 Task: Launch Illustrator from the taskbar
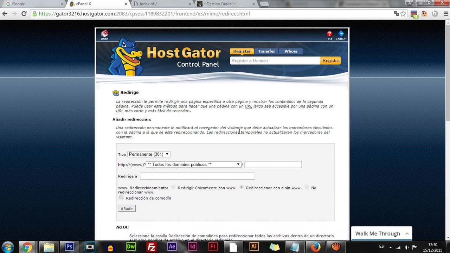[254, 247]
